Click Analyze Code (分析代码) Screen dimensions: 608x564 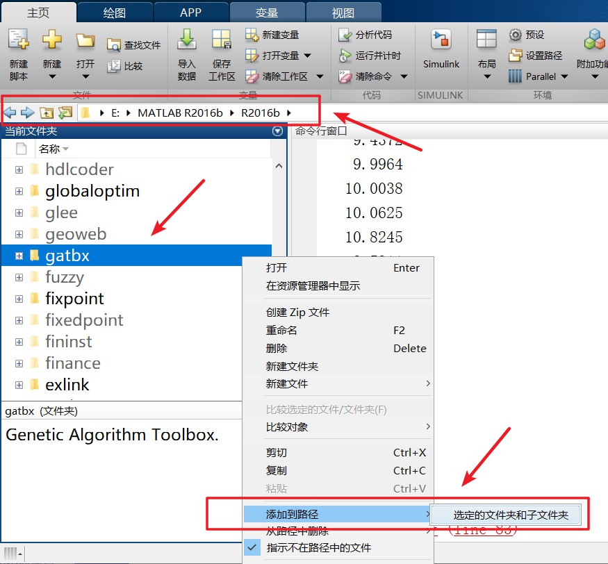(x=365, y=35)
